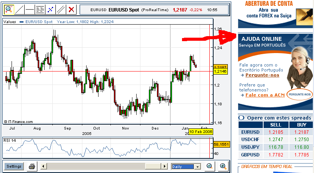Select the Fibonacci retracement levels tool

(x=40, y=10)
